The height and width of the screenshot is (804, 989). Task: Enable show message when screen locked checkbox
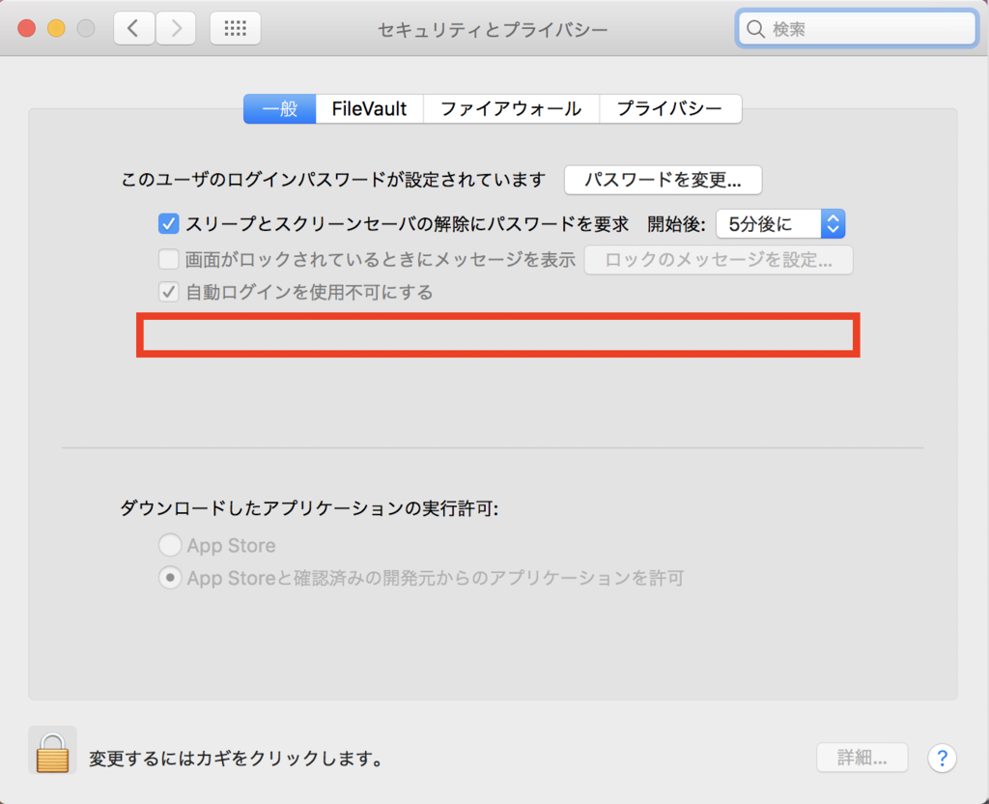[x=168, y=259]
